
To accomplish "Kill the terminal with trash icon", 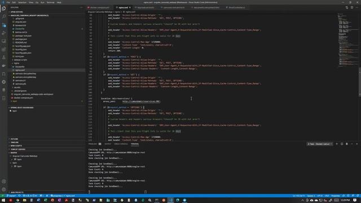I will 347,144.
